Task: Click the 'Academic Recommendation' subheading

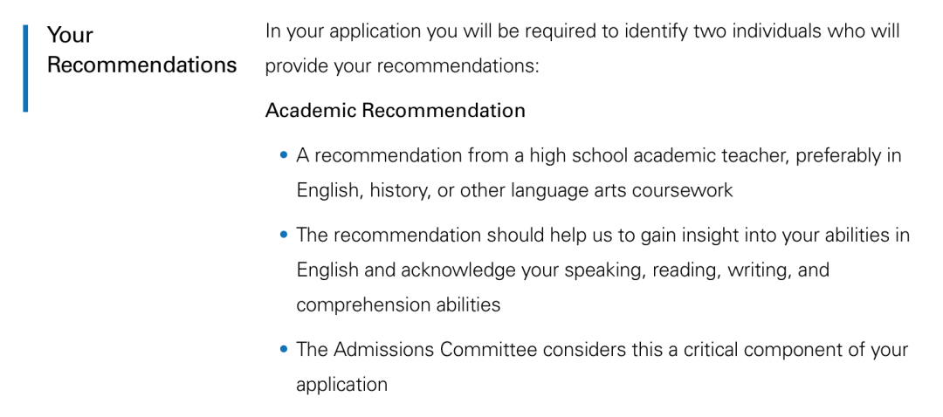Action: [x=396, y=111]
